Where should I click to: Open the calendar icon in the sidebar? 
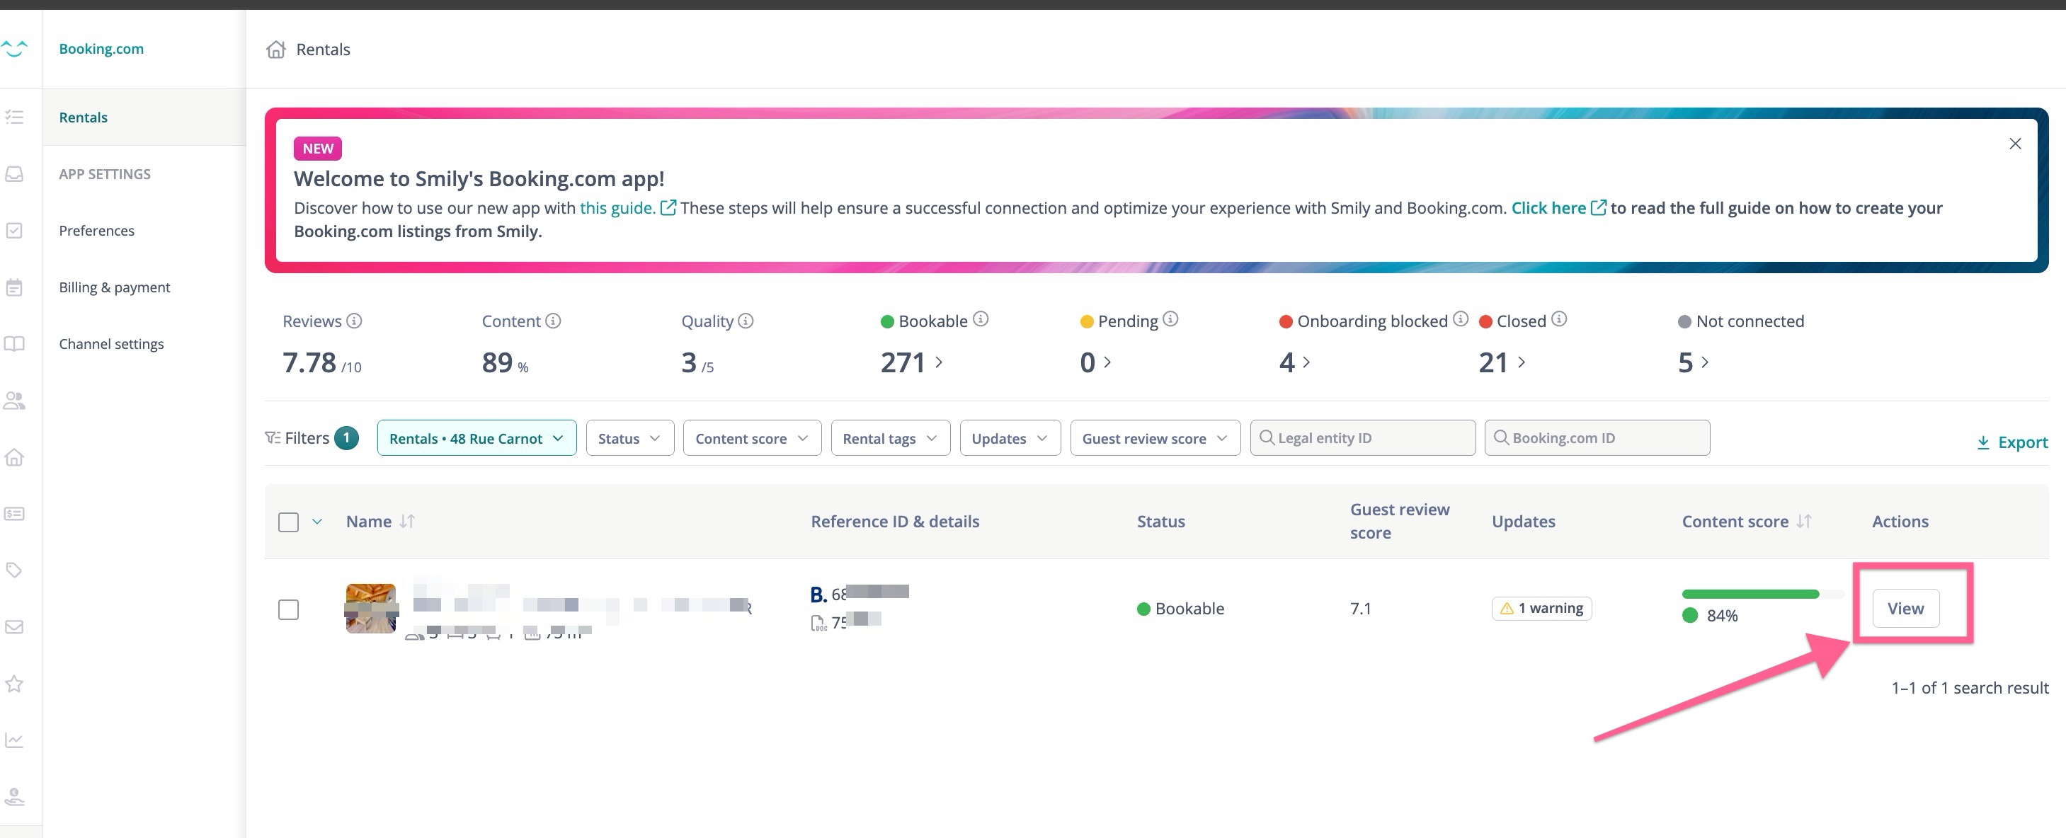pos(14,287)
